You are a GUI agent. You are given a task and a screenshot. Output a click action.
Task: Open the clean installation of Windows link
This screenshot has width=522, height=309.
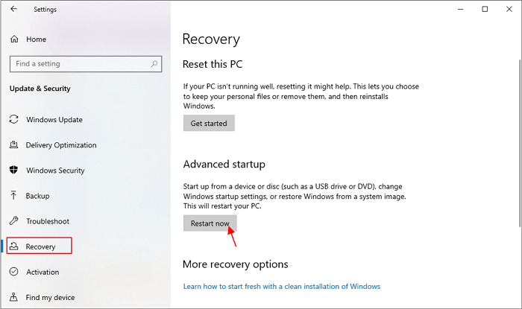click(x=282, y=287)
